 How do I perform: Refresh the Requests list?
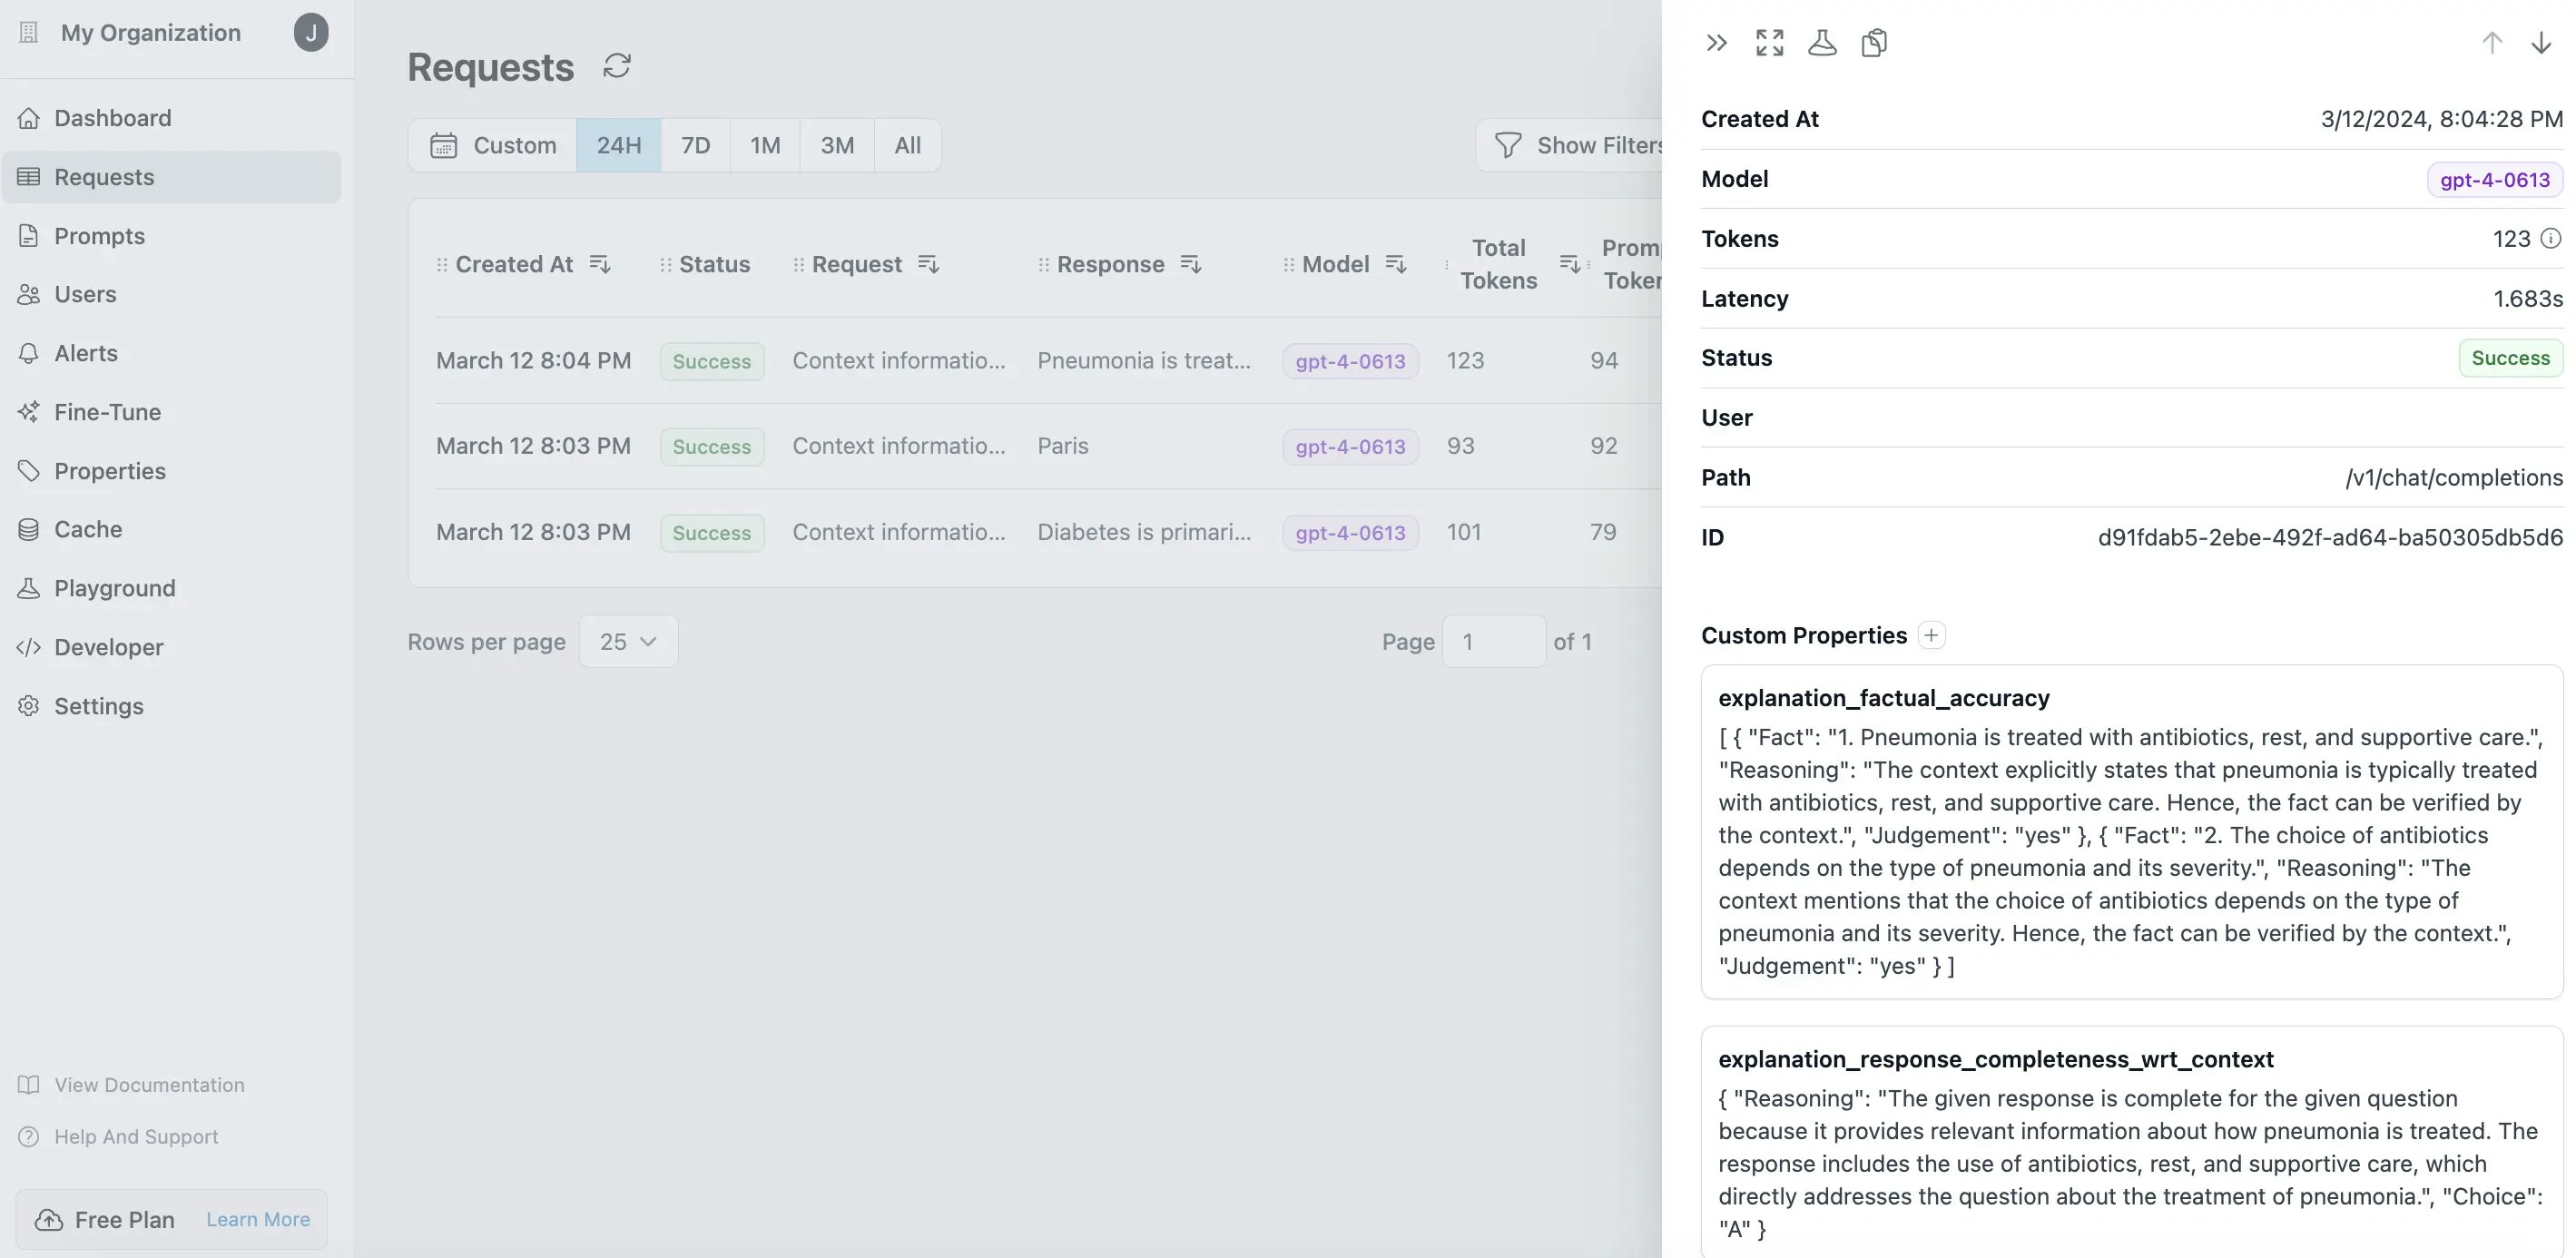(x=617, y=66)
